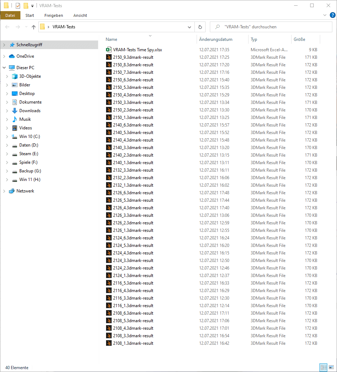Screen dimensions: 337x372
Task: Click the OneDrive cloud icon
Action: point(12,56)
